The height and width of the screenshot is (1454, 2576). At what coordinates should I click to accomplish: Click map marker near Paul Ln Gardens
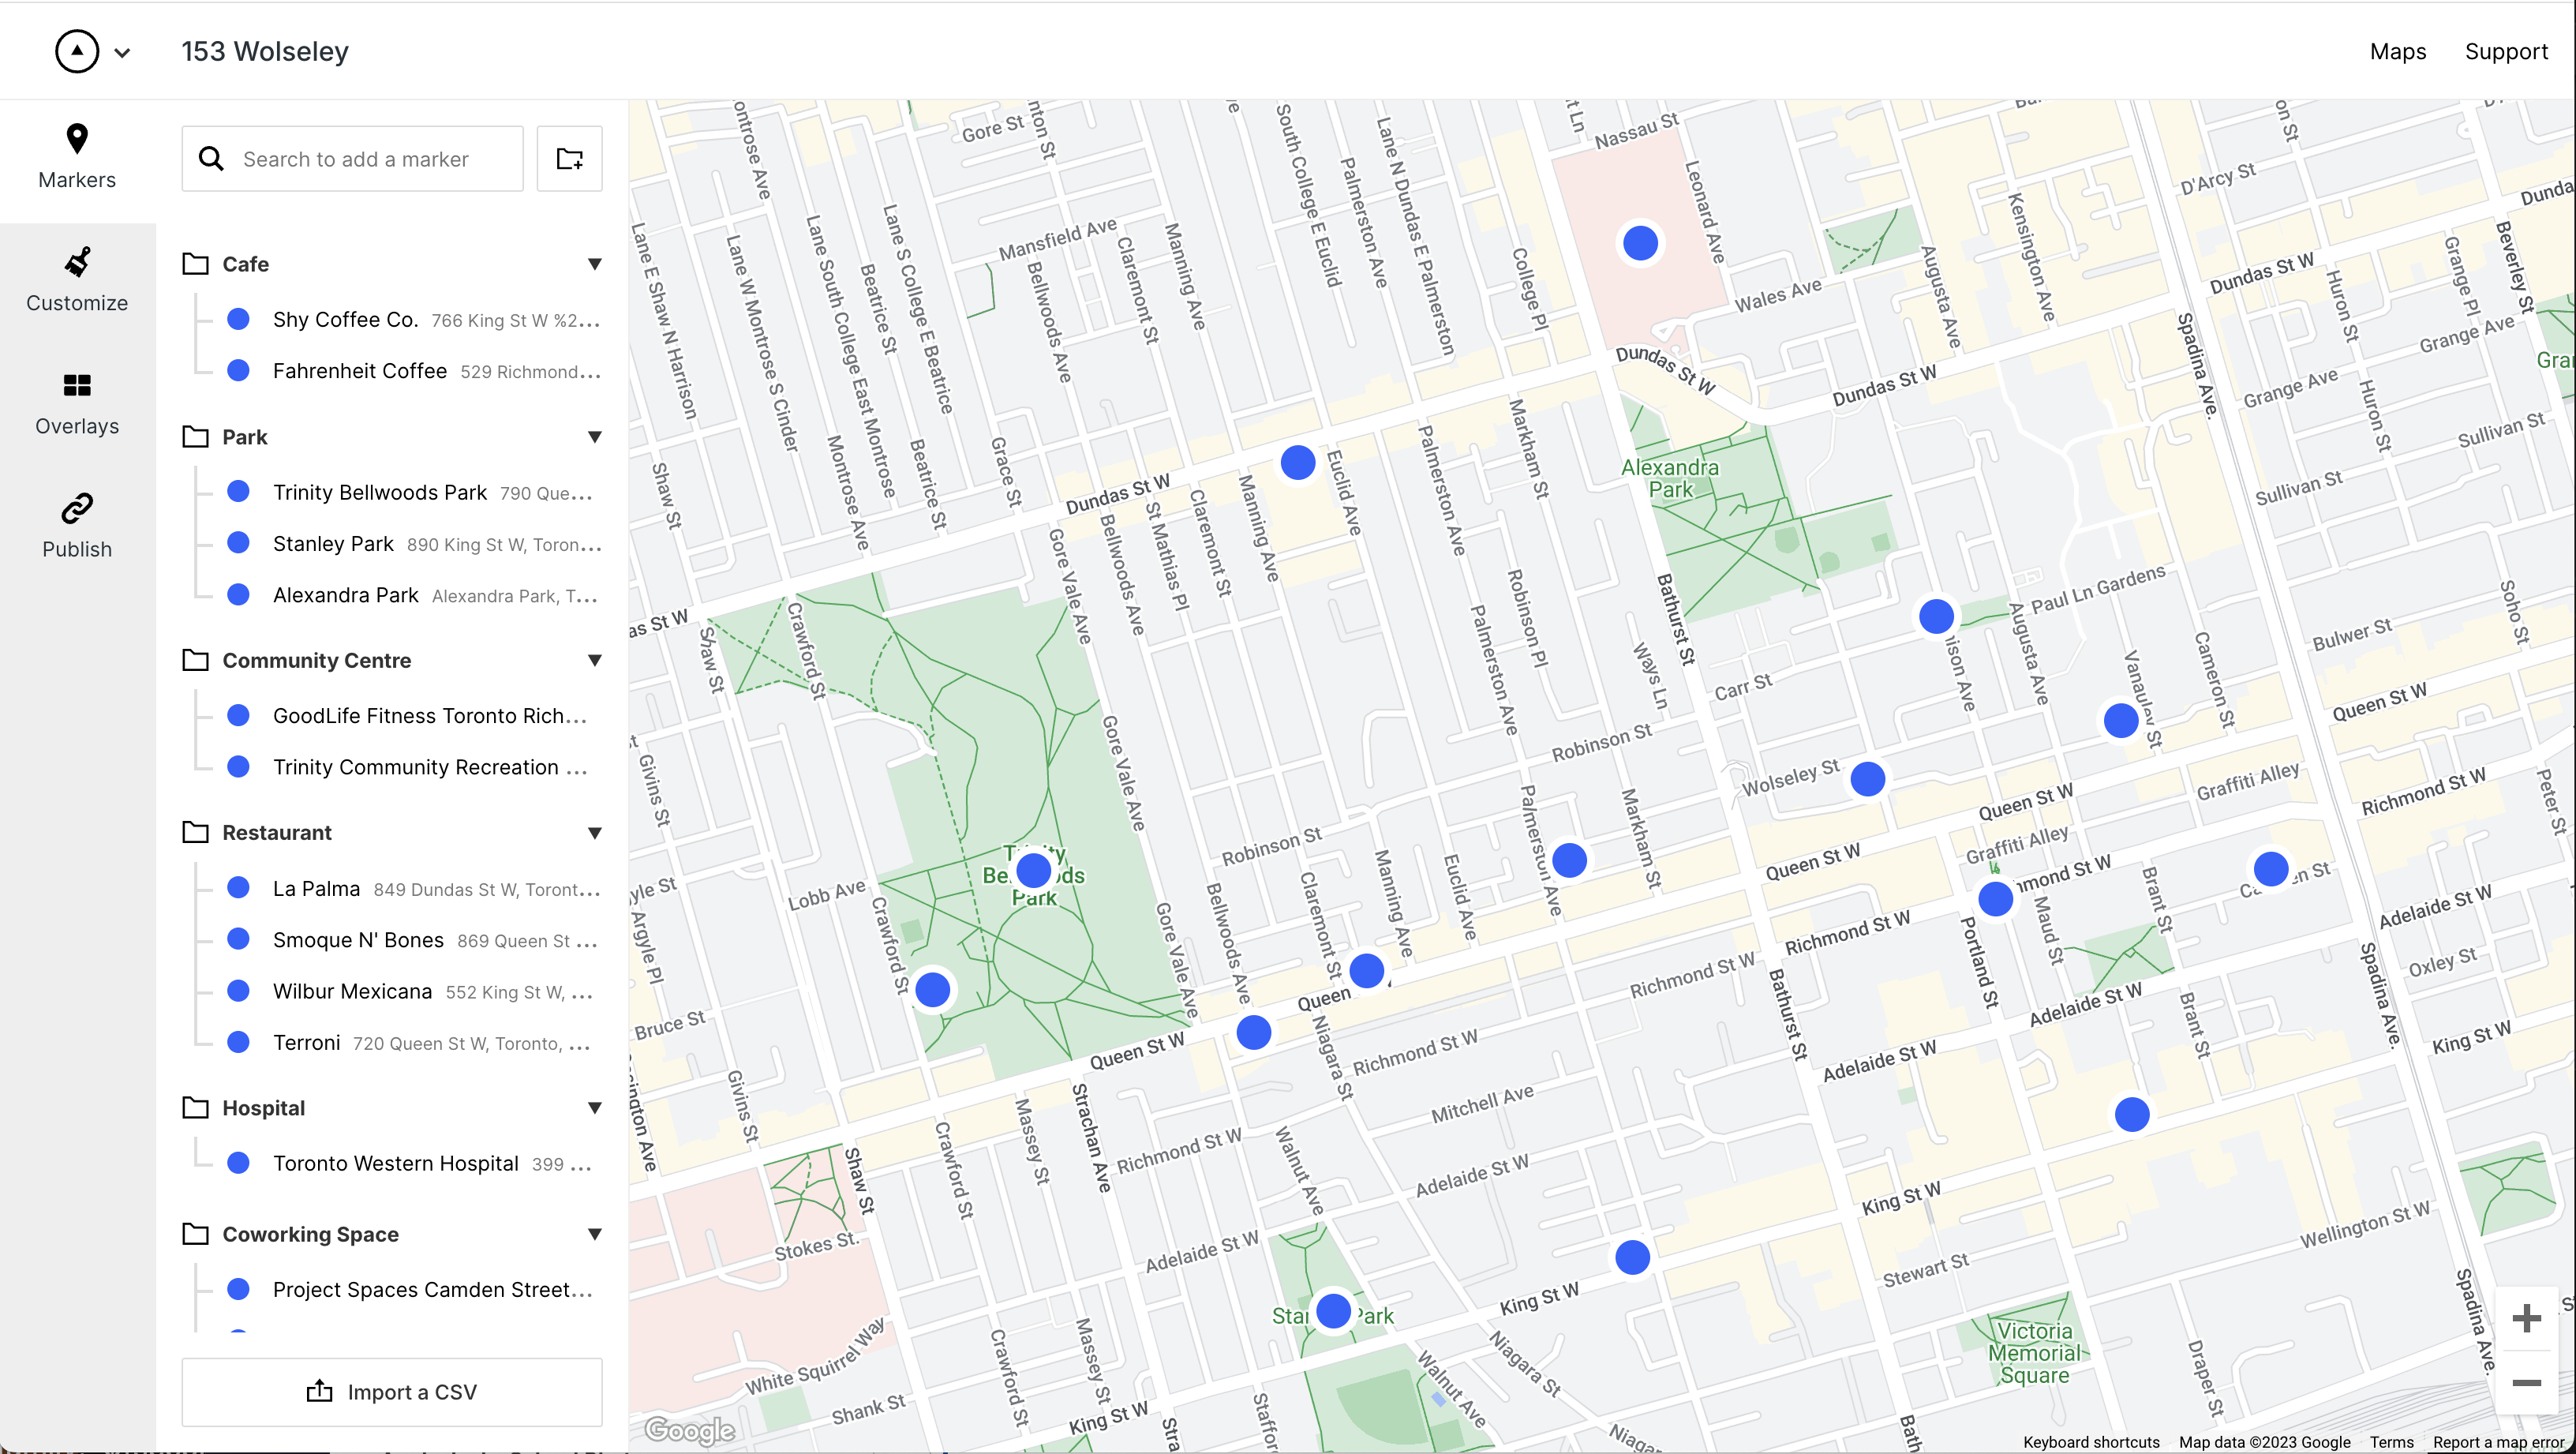click(x=1936, y=616)
